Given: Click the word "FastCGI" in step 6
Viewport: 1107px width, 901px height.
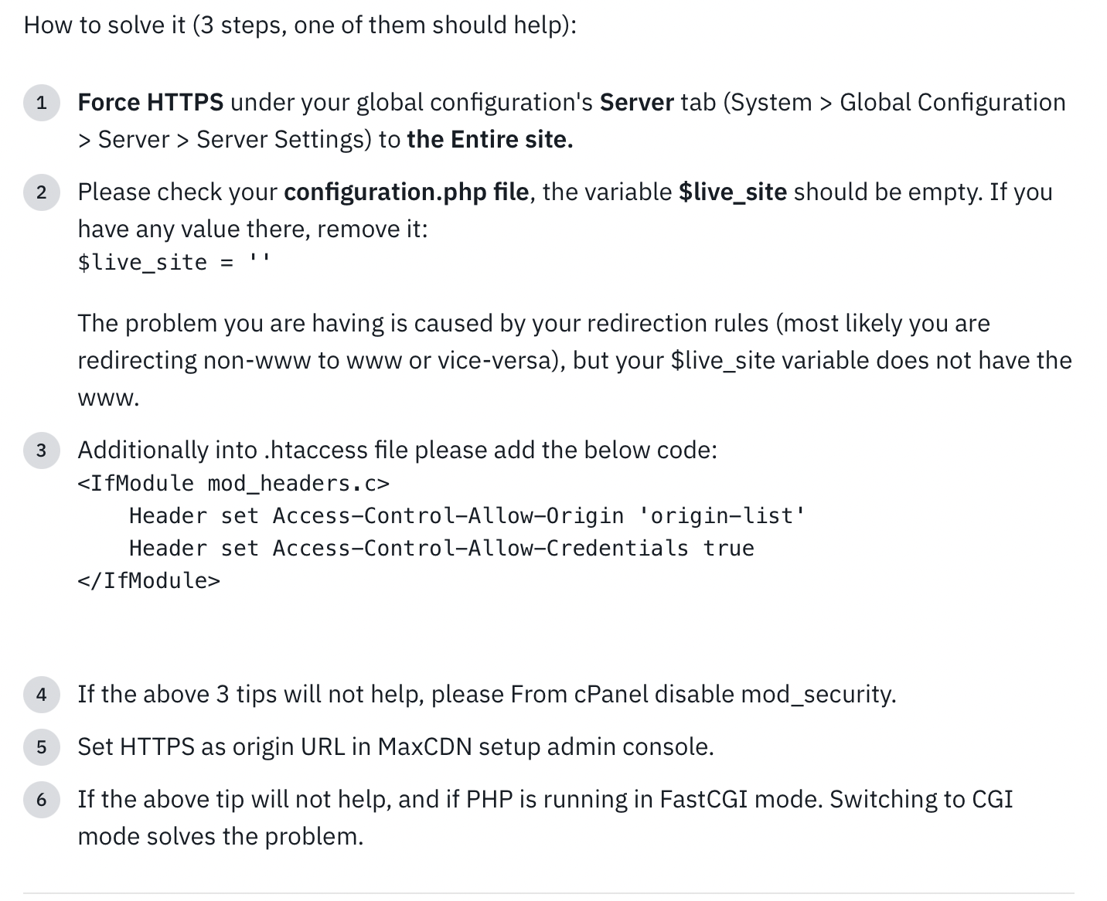Looking at the screenshot, I should (x=703, y=800).
